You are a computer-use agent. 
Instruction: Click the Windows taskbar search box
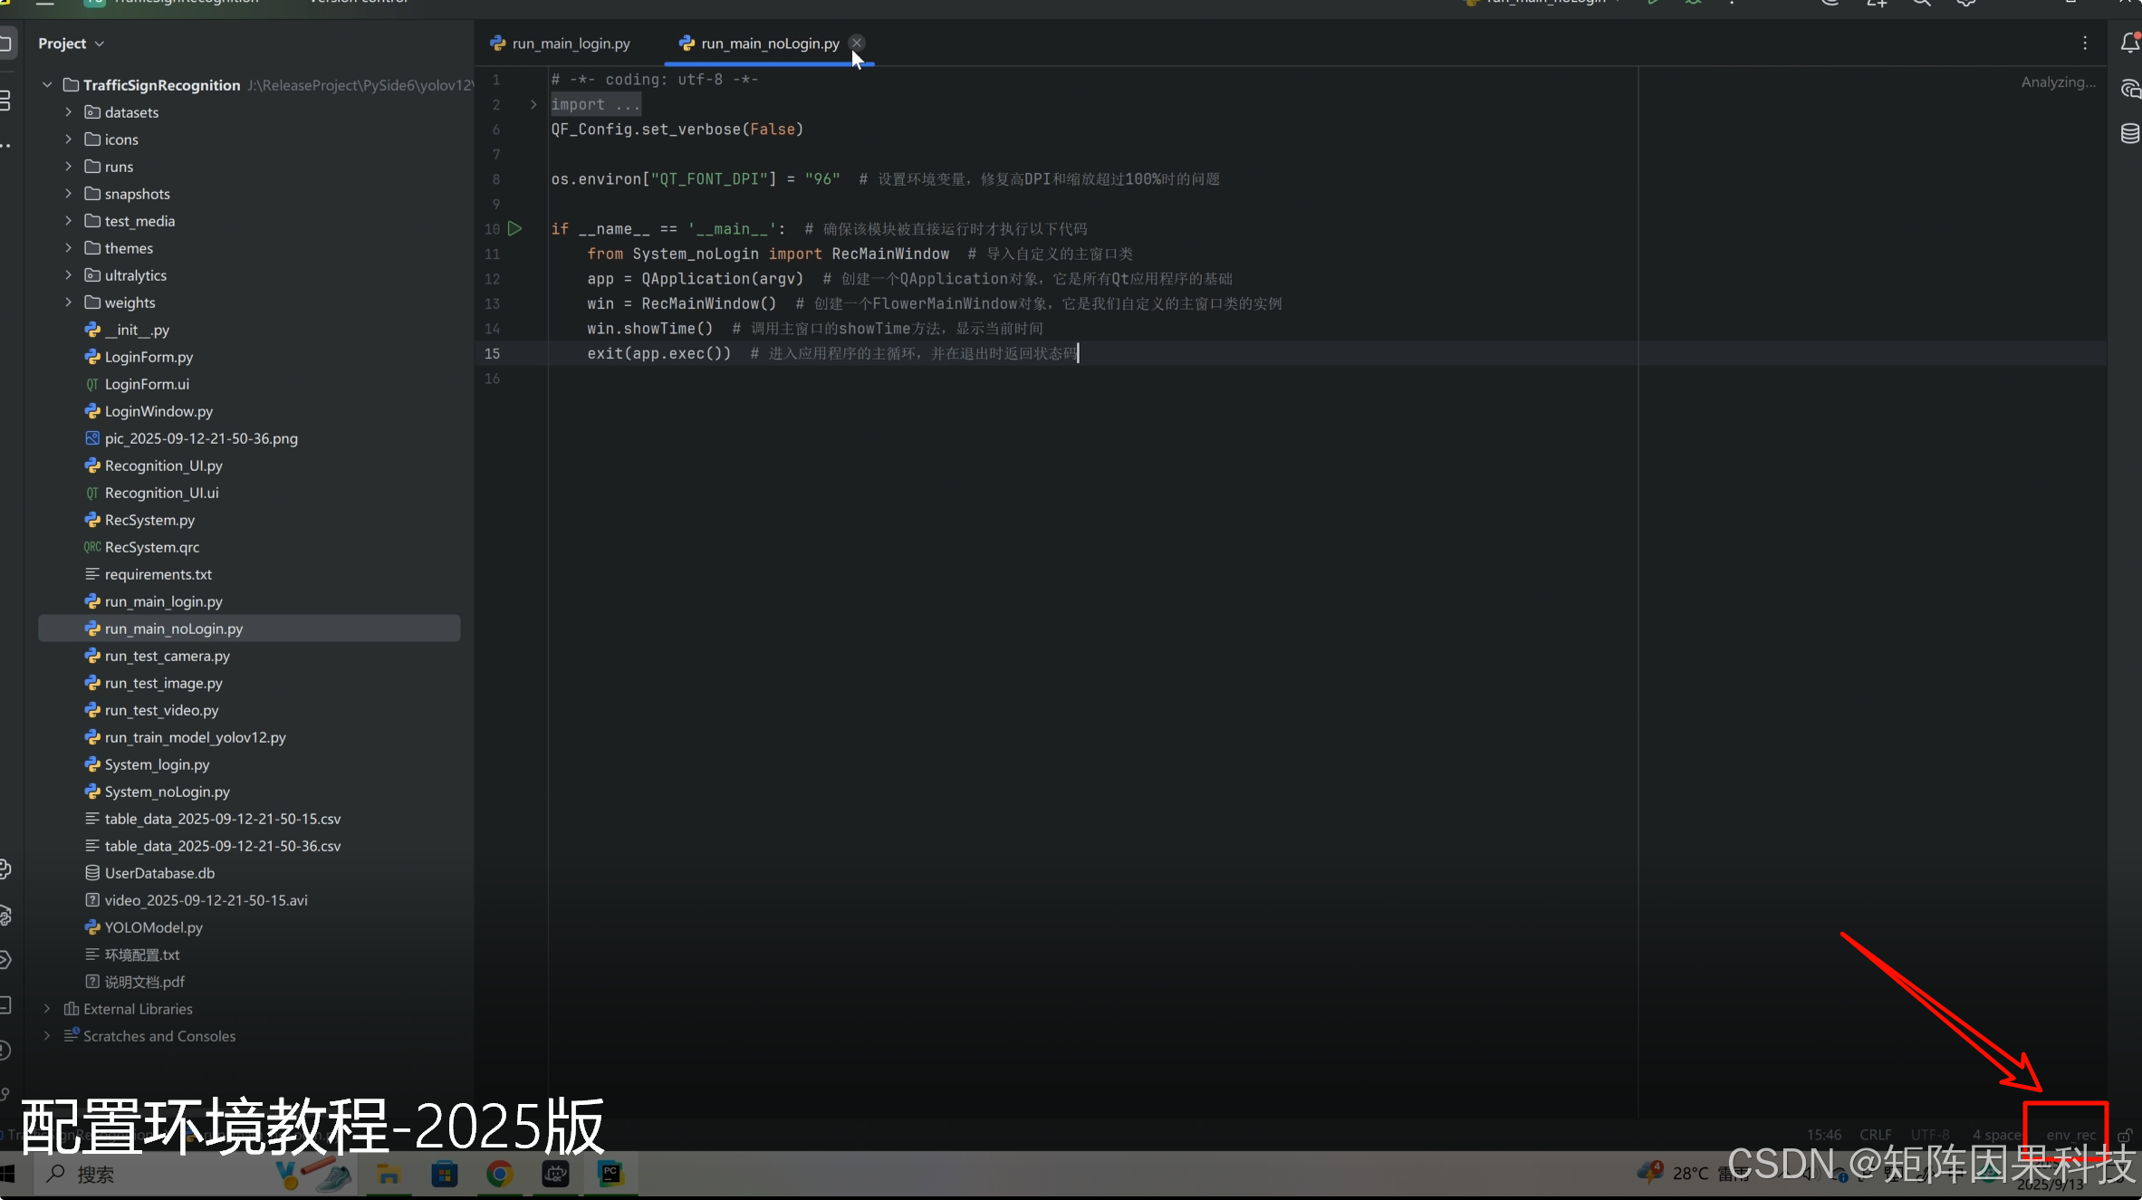[95, 1175]
